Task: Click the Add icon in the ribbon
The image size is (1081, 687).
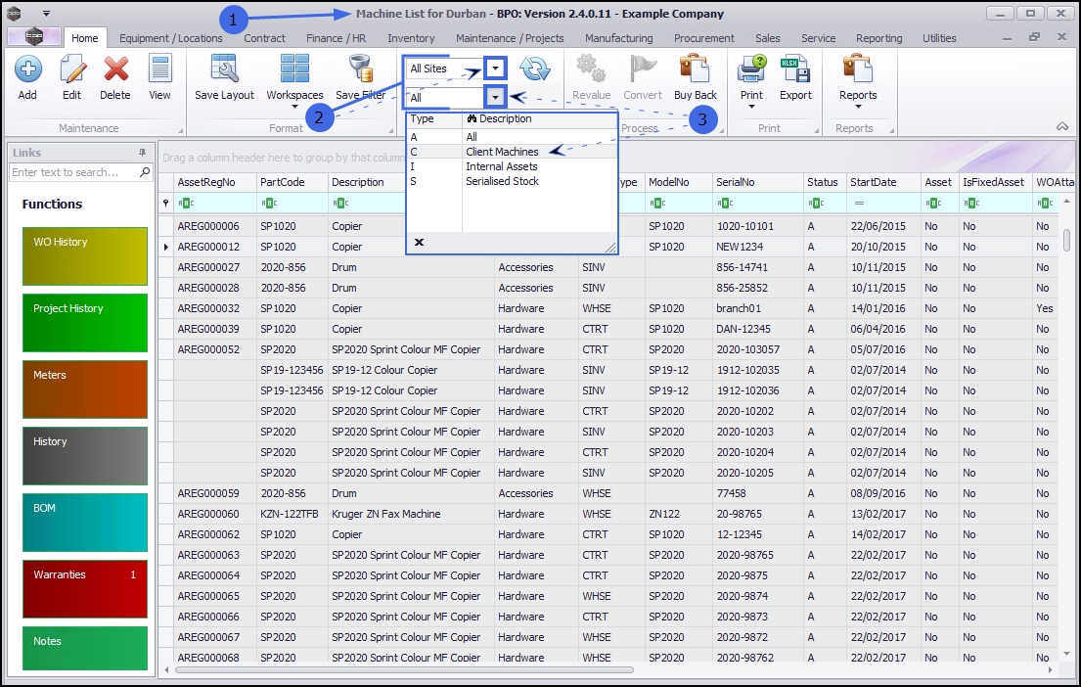Action: click(x=27, y=70)
